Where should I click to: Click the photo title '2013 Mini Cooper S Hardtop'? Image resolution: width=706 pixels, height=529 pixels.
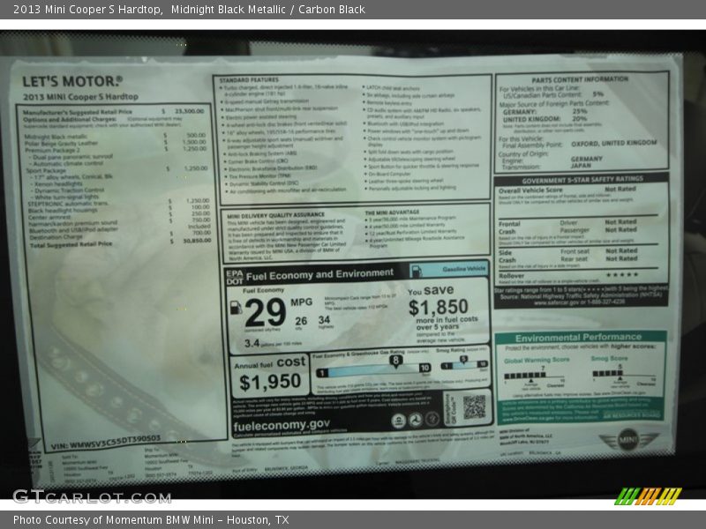tap(88, 9)
